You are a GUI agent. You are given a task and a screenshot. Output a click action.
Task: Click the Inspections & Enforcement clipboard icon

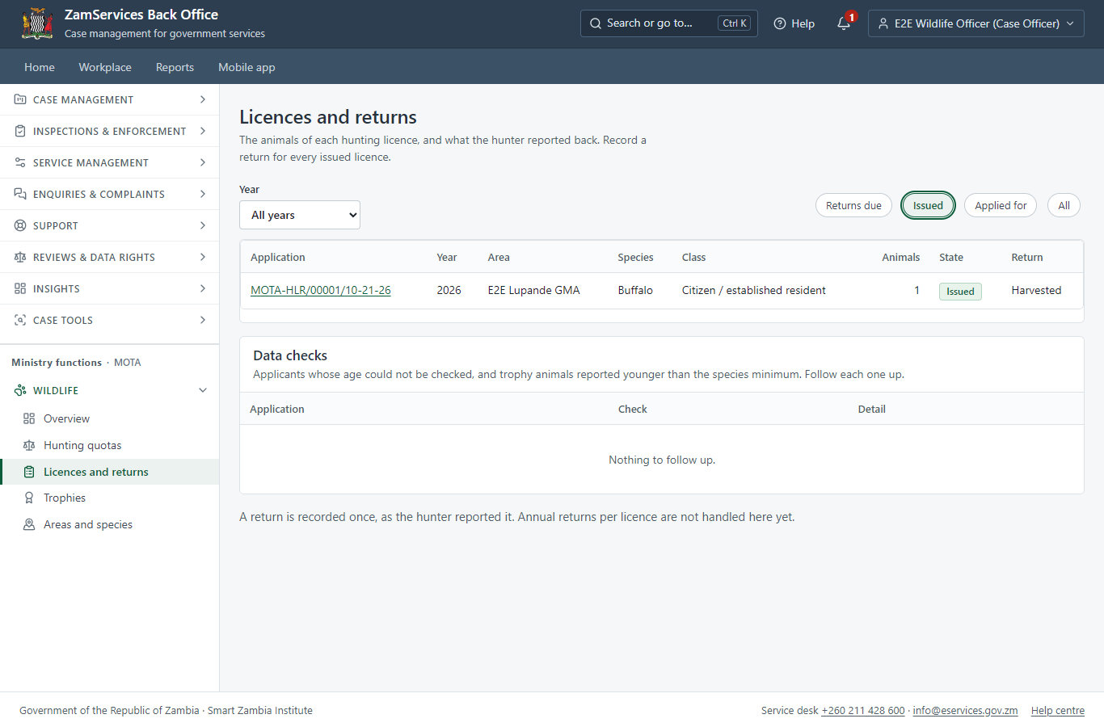(x=20, y=131)
